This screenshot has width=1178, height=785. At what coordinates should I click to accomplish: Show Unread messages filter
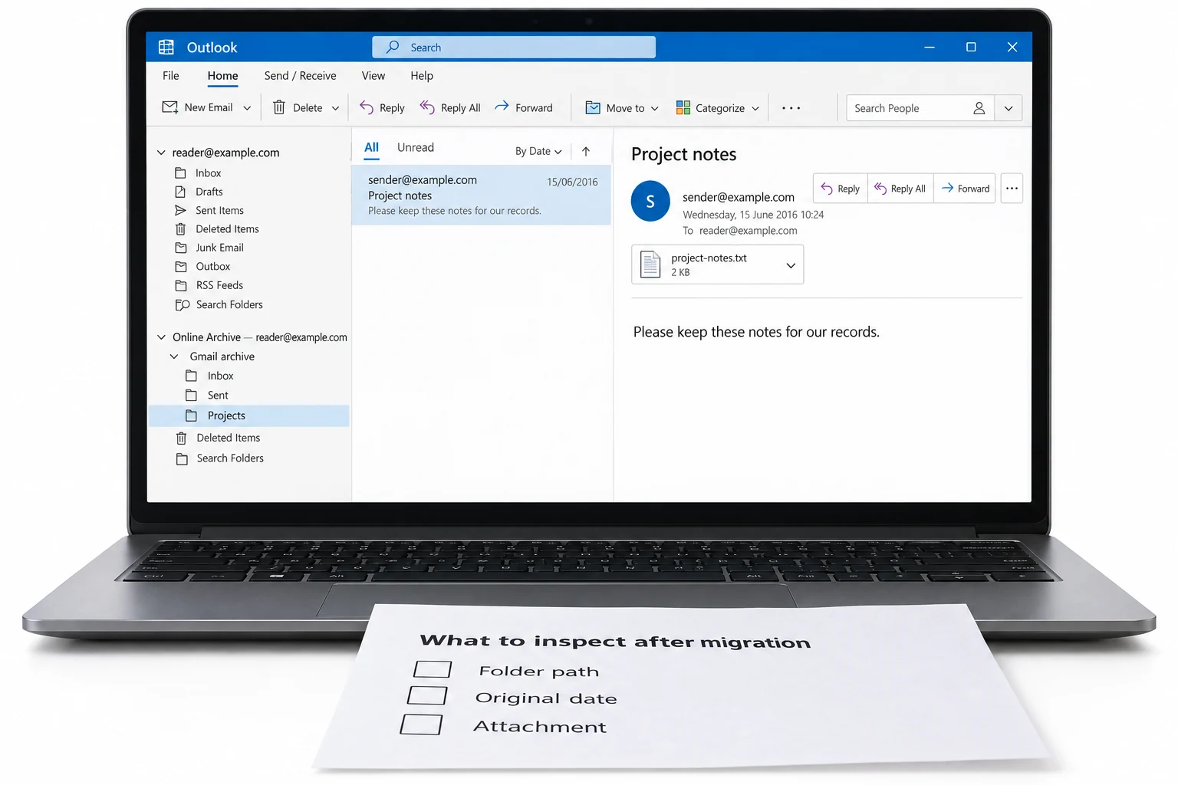click(x=416, y=147)
